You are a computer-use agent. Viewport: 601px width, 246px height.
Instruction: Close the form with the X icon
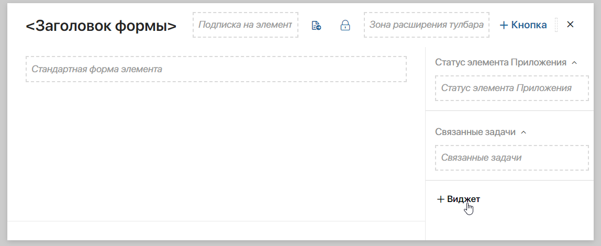pos(570,25)
